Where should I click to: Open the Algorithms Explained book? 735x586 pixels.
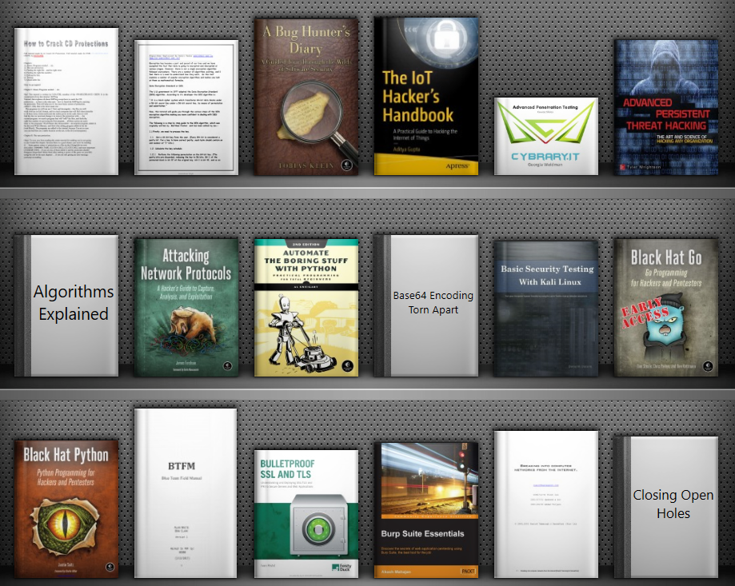click(66, 305)
